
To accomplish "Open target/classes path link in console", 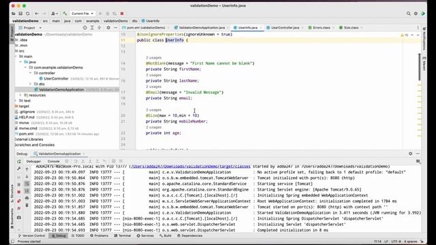I will [x=191, y=166].
